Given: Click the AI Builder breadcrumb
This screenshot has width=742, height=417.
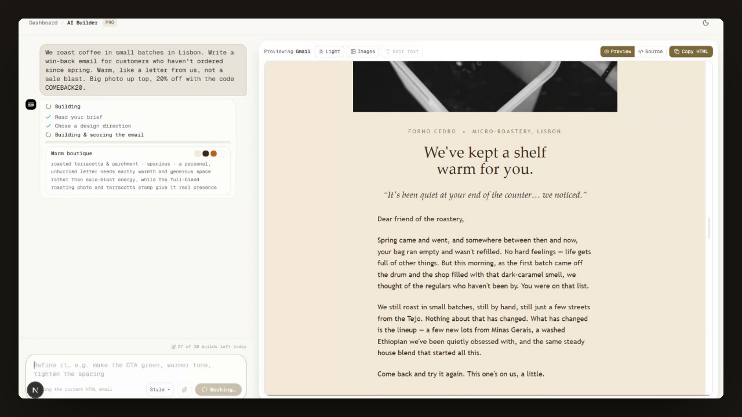Looking at the screenshot, I should pos(82,23).
